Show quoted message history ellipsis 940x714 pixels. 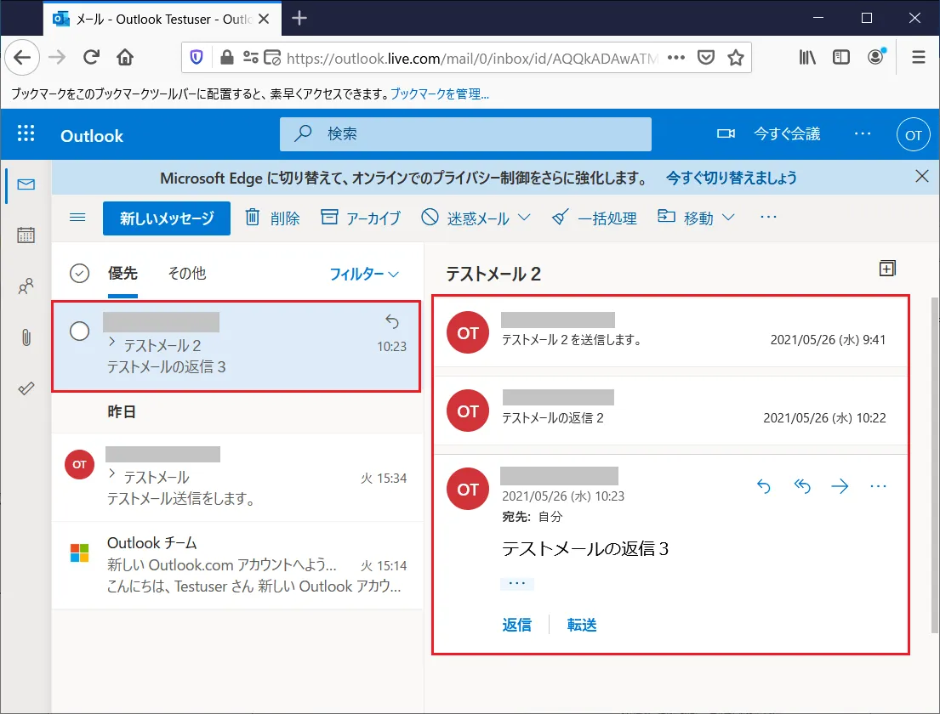click(516, 583)
